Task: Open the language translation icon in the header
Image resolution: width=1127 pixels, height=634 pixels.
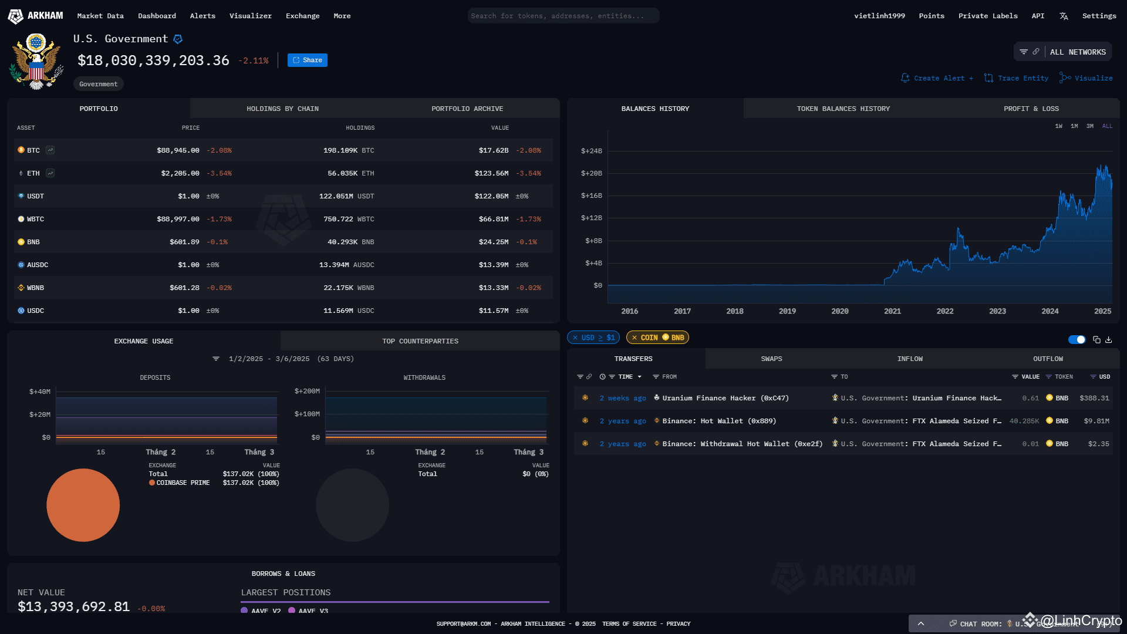Action: point(1064,16)
